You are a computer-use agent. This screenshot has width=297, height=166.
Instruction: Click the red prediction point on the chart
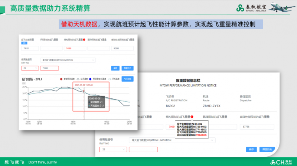[84, 91]
